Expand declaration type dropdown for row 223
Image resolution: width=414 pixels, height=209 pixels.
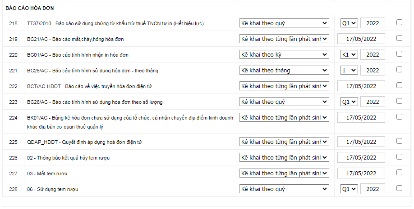point(284,102)
